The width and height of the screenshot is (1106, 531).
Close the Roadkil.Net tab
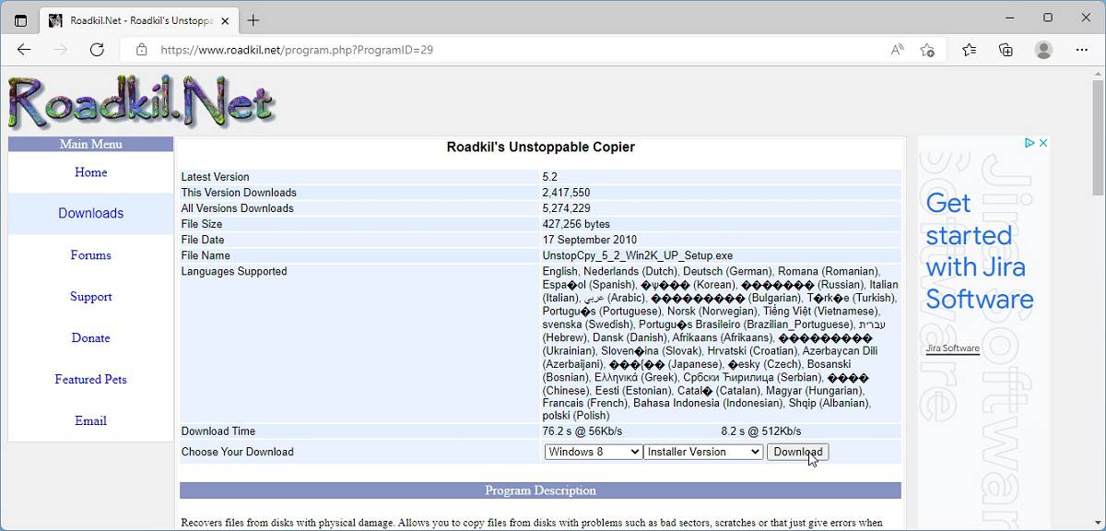[x=226, y=20]
